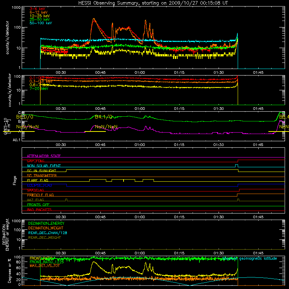Select the 25-50 keV legend label
This screenshot has height=289, width=289.
(40, 20)
